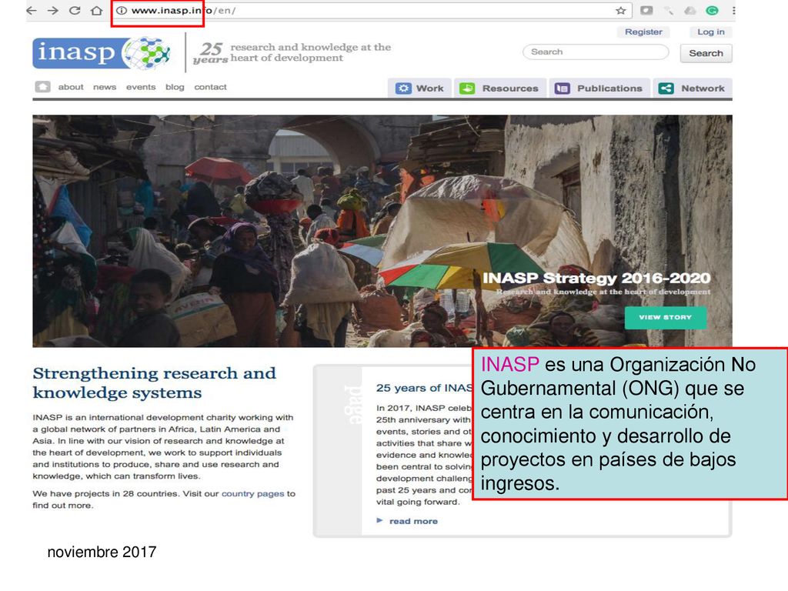This screenshot has height=591, width=788.
Task: Open the news page link
Action: (x=105, y=87)
